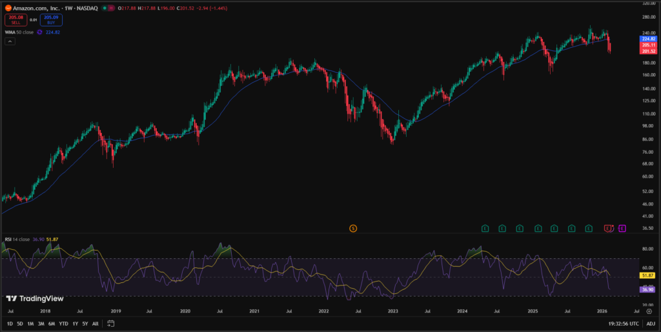
Task: Select the 1D time range
Action: pyautogui.click(x=10, y=324)
